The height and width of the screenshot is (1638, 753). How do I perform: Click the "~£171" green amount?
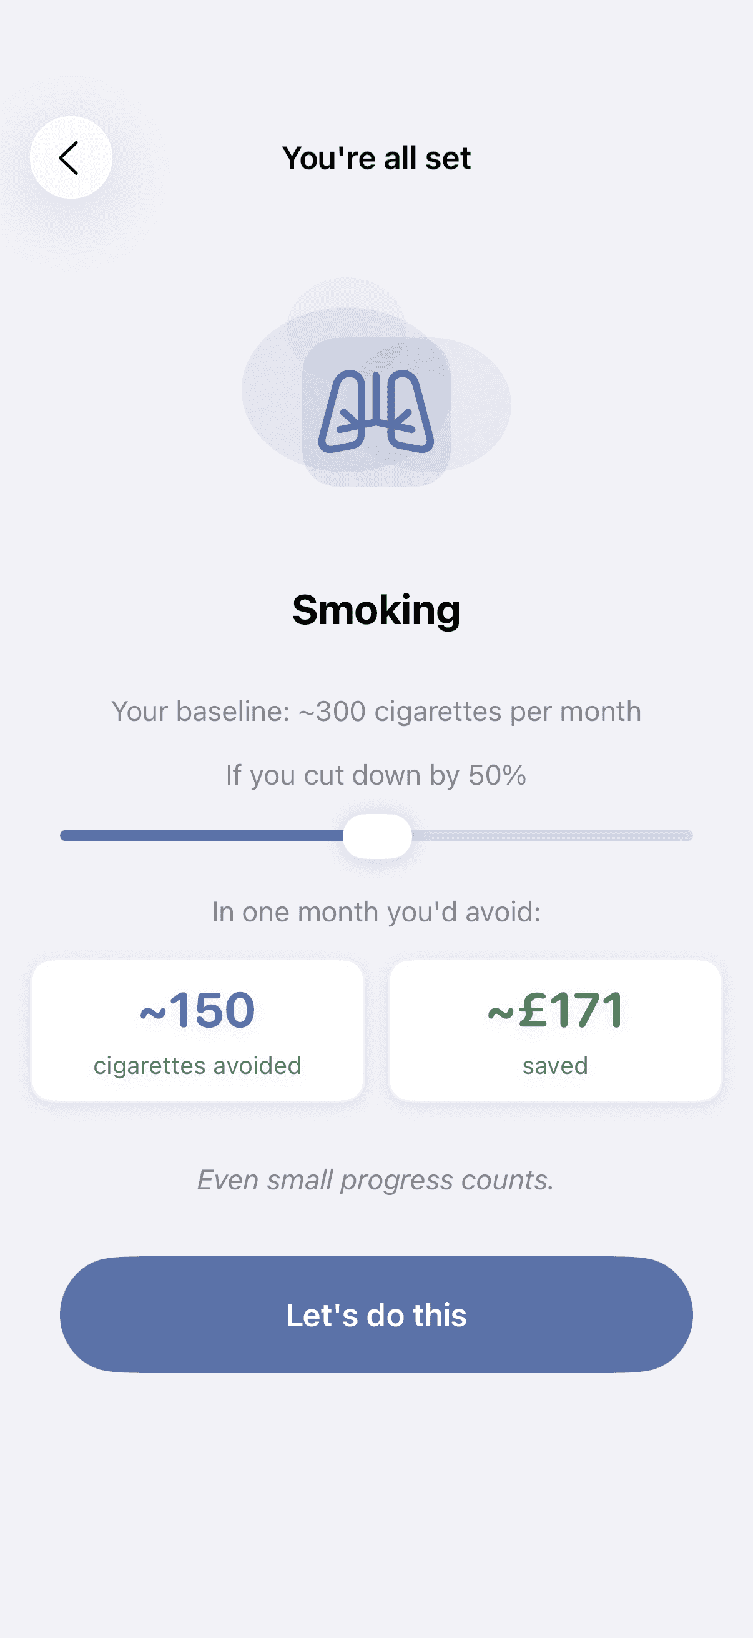[554, 1010]
